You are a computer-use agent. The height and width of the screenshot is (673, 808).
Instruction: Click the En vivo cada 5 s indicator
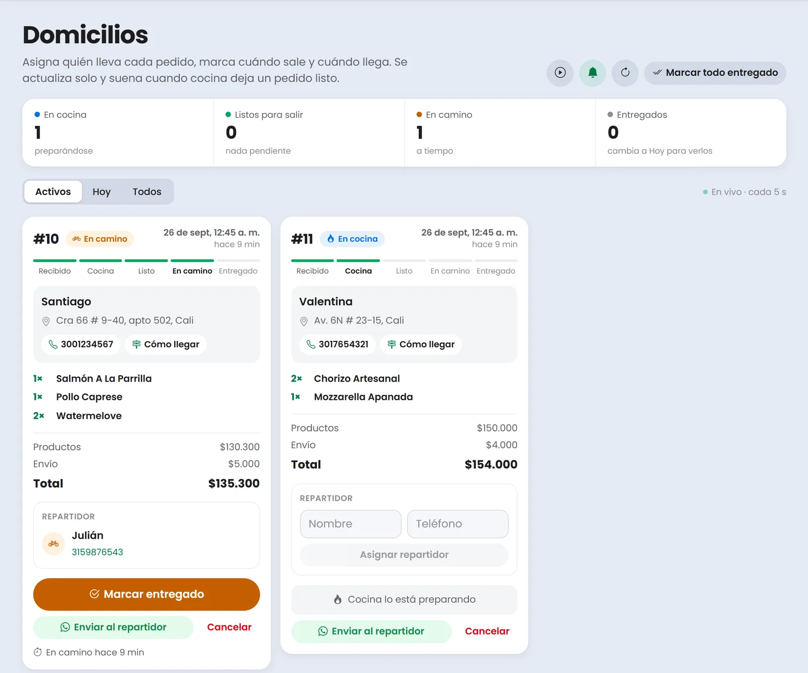(744, 192)
